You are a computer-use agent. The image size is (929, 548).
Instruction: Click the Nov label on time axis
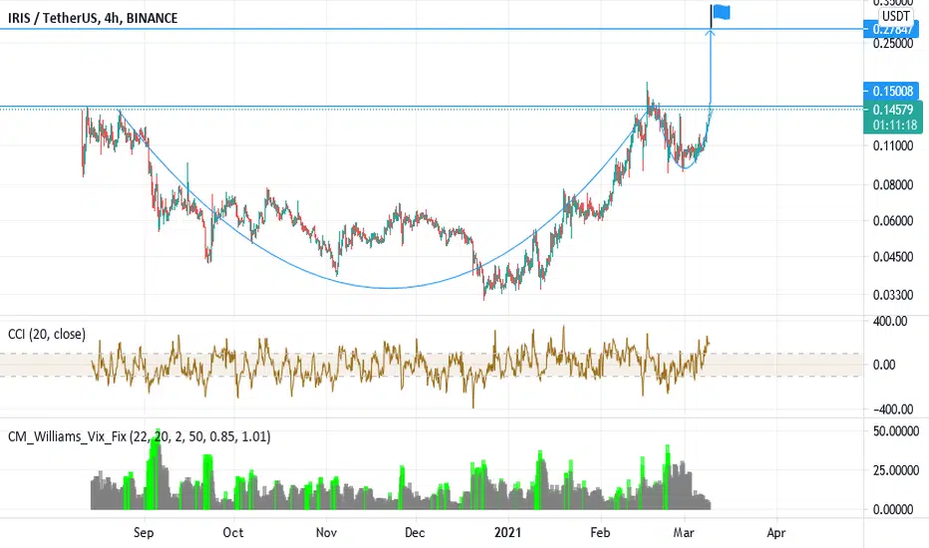point(327,532)
